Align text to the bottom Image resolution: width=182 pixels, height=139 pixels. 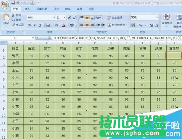(92, 18)
